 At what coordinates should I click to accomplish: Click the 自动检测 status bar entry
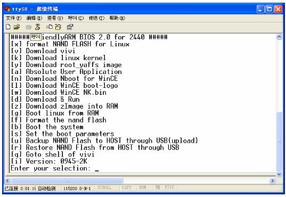point(47,188)
